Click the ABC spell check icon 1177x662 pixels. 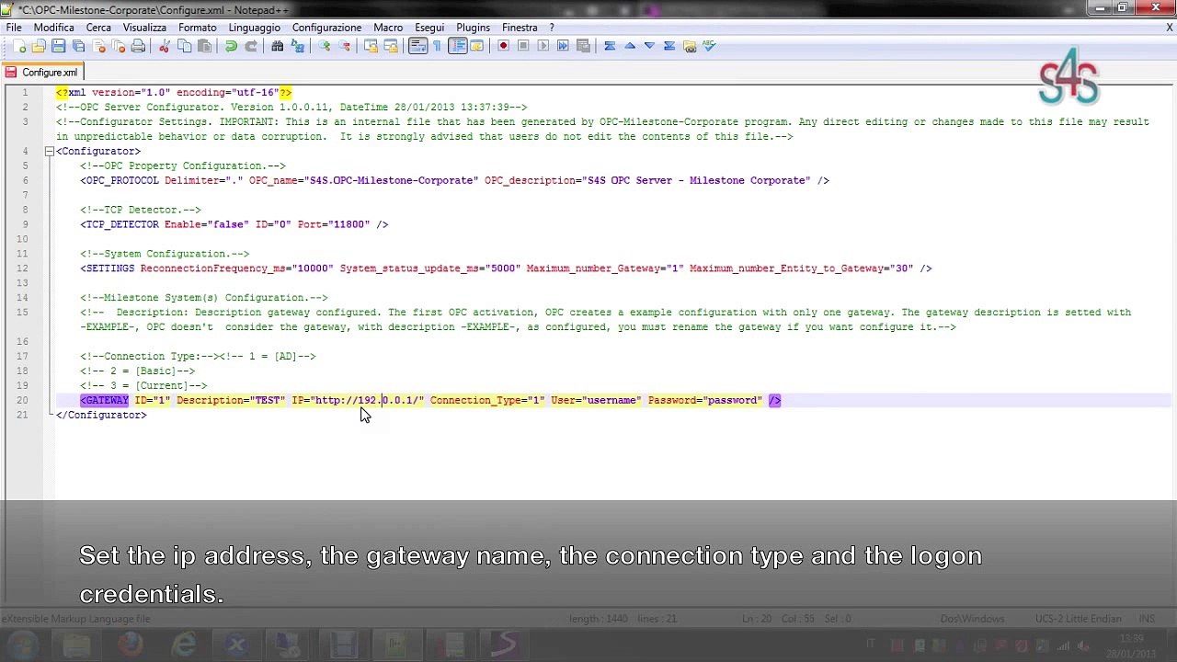pos(709,46)
